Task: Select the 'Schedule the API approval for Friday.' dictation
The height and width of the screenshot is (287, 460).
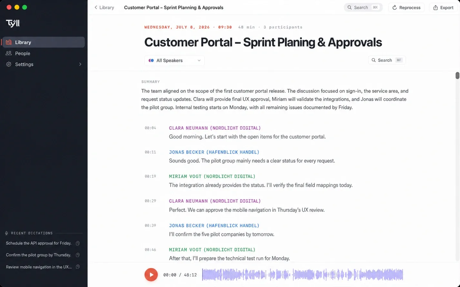Action: 39,243
